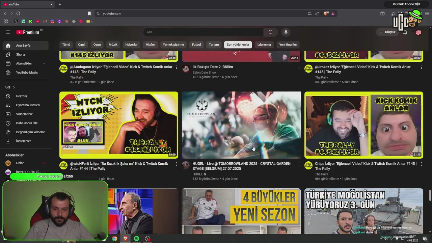This screenshot has width=432, height=243.
Task: Open Beğendiğim videolar in sidebar
Action: 26,132
